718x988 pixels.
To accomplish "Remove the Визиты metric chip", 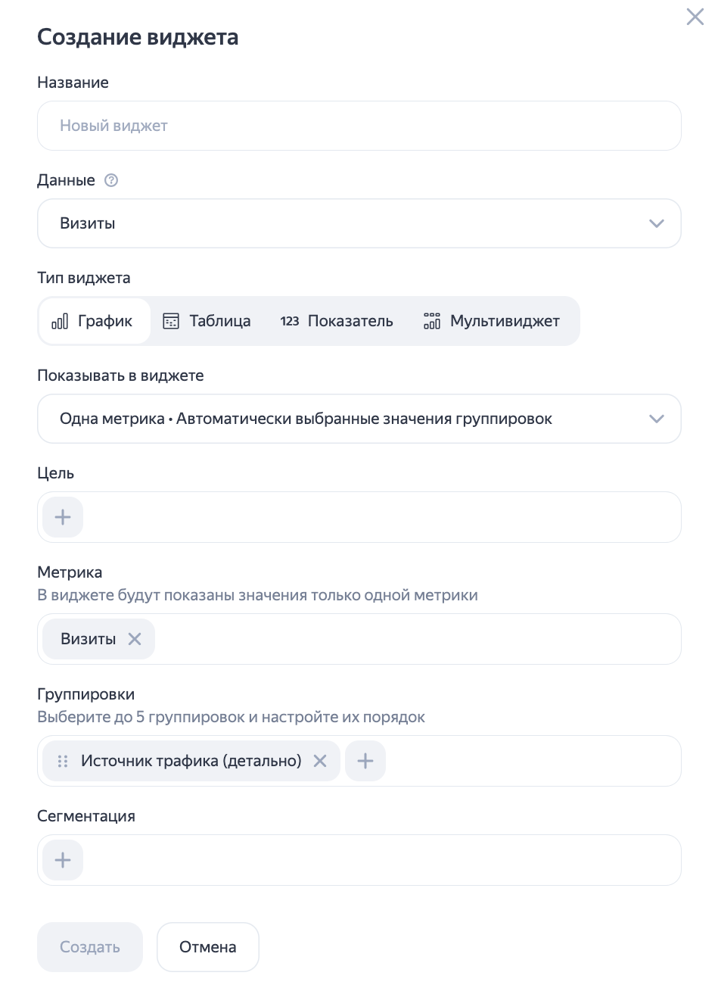I will [x=135, y=639].
